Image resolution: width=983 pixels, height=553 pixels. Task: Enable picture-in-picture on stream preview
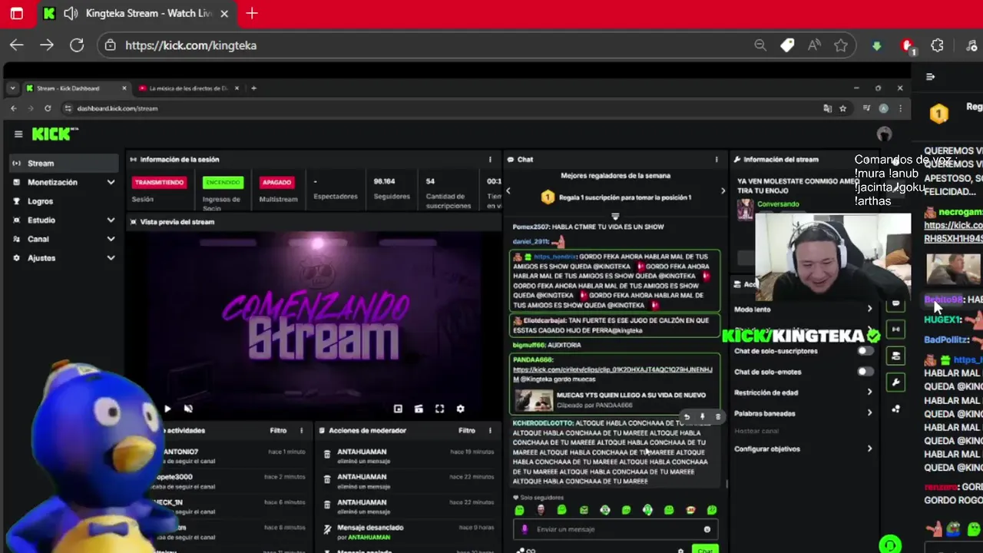pyautogui.click(x=398, y=409)
